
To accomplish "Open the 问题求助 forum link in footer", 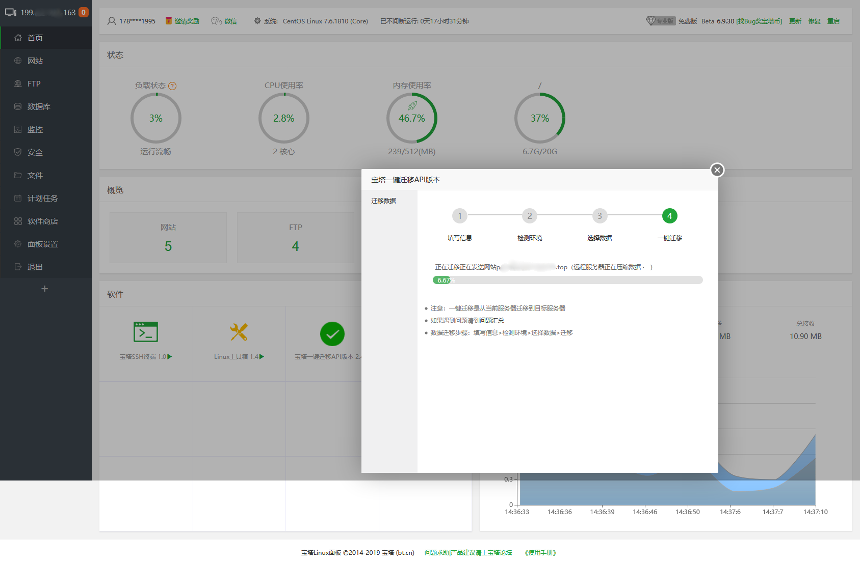I will pos(468,553).
